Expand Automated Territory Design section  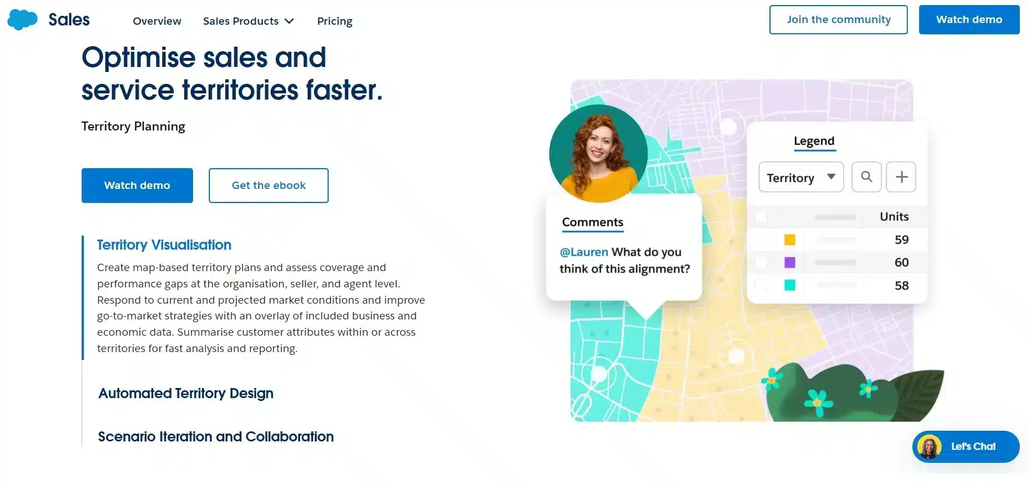point(186,393)
